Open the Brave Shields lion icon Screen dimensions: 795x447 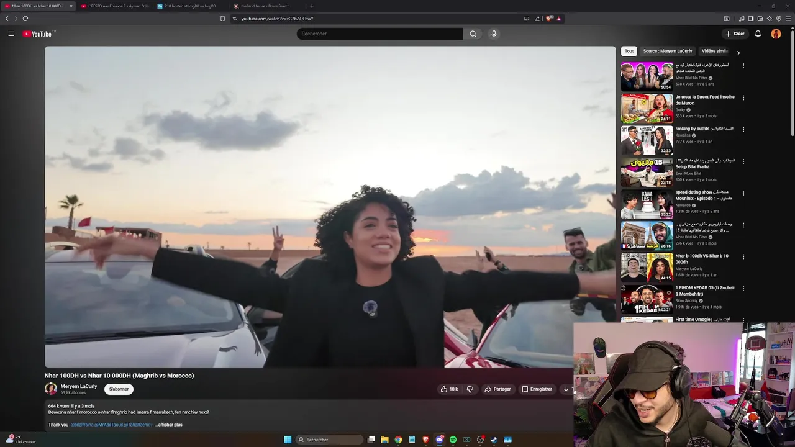tap(549, 19)
